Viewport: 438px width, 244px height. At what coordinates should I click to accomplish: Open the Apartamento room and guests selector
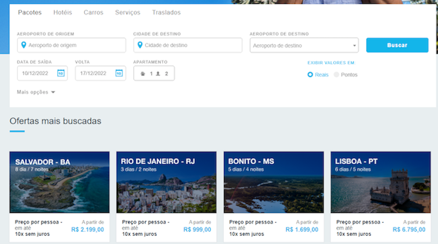coord(154,73)
